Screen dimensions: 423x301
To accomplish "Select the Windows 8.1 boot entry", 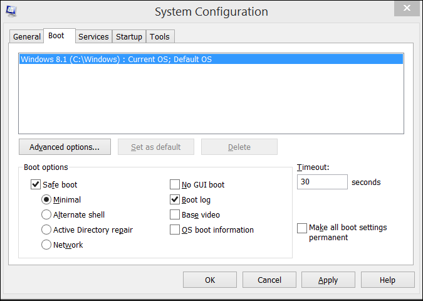I will coord(211,59).
